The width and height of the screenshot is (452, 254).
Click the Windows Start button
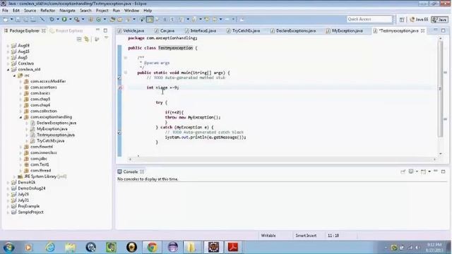(x=8, y=248)
